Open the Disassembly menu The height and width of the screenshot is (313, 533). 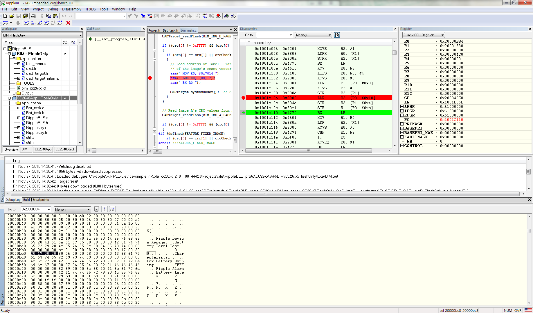tap(71, 9)
